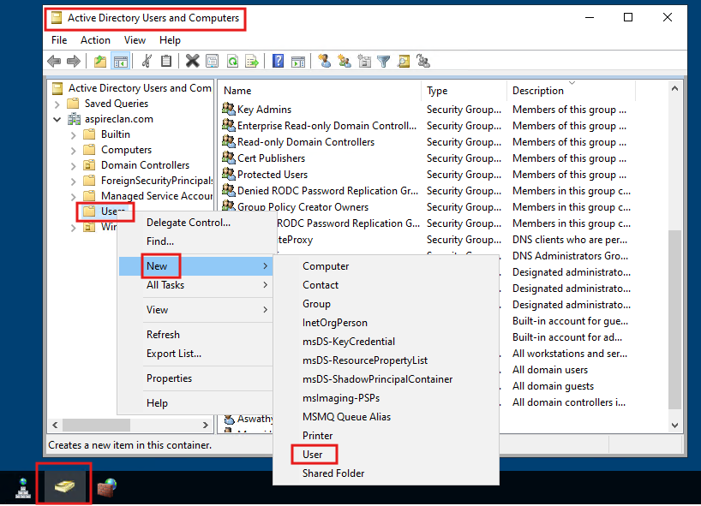This screenshot has width=701, height=506.
Task: Open network server icon on taskbar
Action: tap(23, 488)
